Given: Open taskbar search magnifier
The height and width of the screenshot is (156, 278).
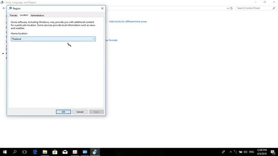Looking at the screenshot, I should click(15, 152).
